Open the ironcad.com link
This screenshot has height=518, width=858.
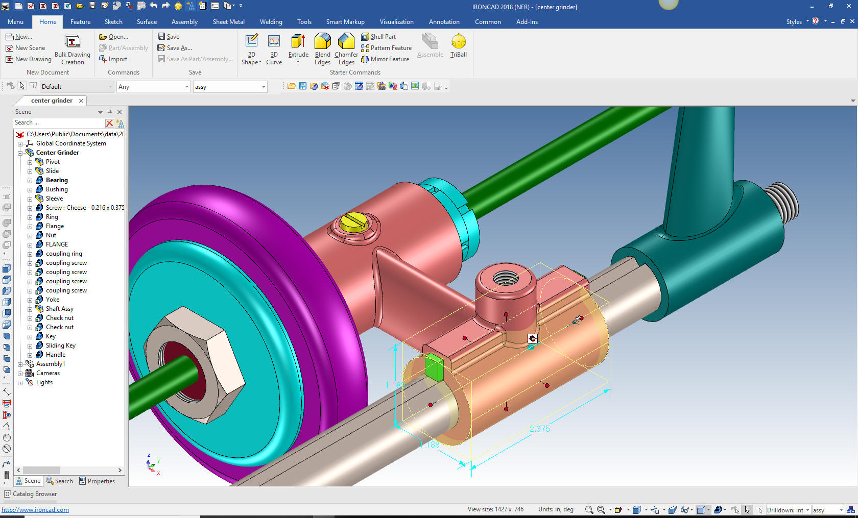tap(35, 510)
